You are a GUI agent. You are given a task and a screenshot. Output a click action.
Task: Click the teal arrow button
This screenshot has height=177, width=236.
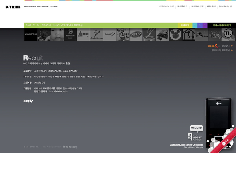coord(195,25)
